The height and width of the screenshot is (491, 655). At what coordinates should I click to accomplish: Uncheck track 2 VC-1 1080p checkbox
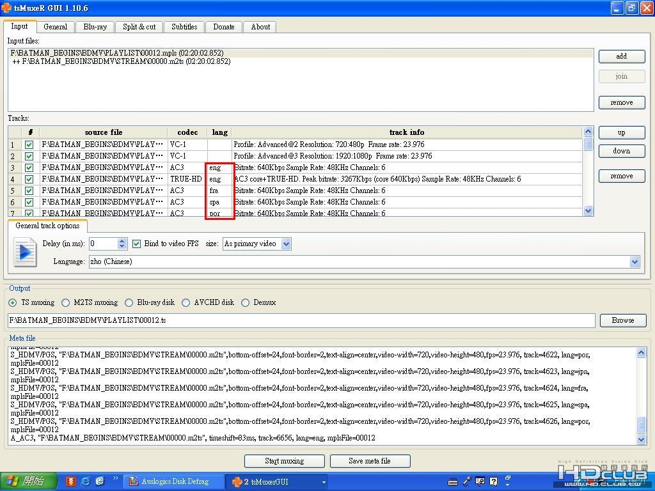[x=29, y=156]
